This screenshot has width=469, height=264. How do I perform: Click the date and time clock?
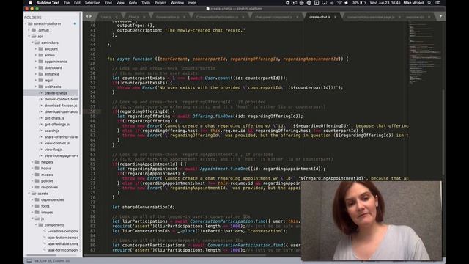(x=385, y=3)
